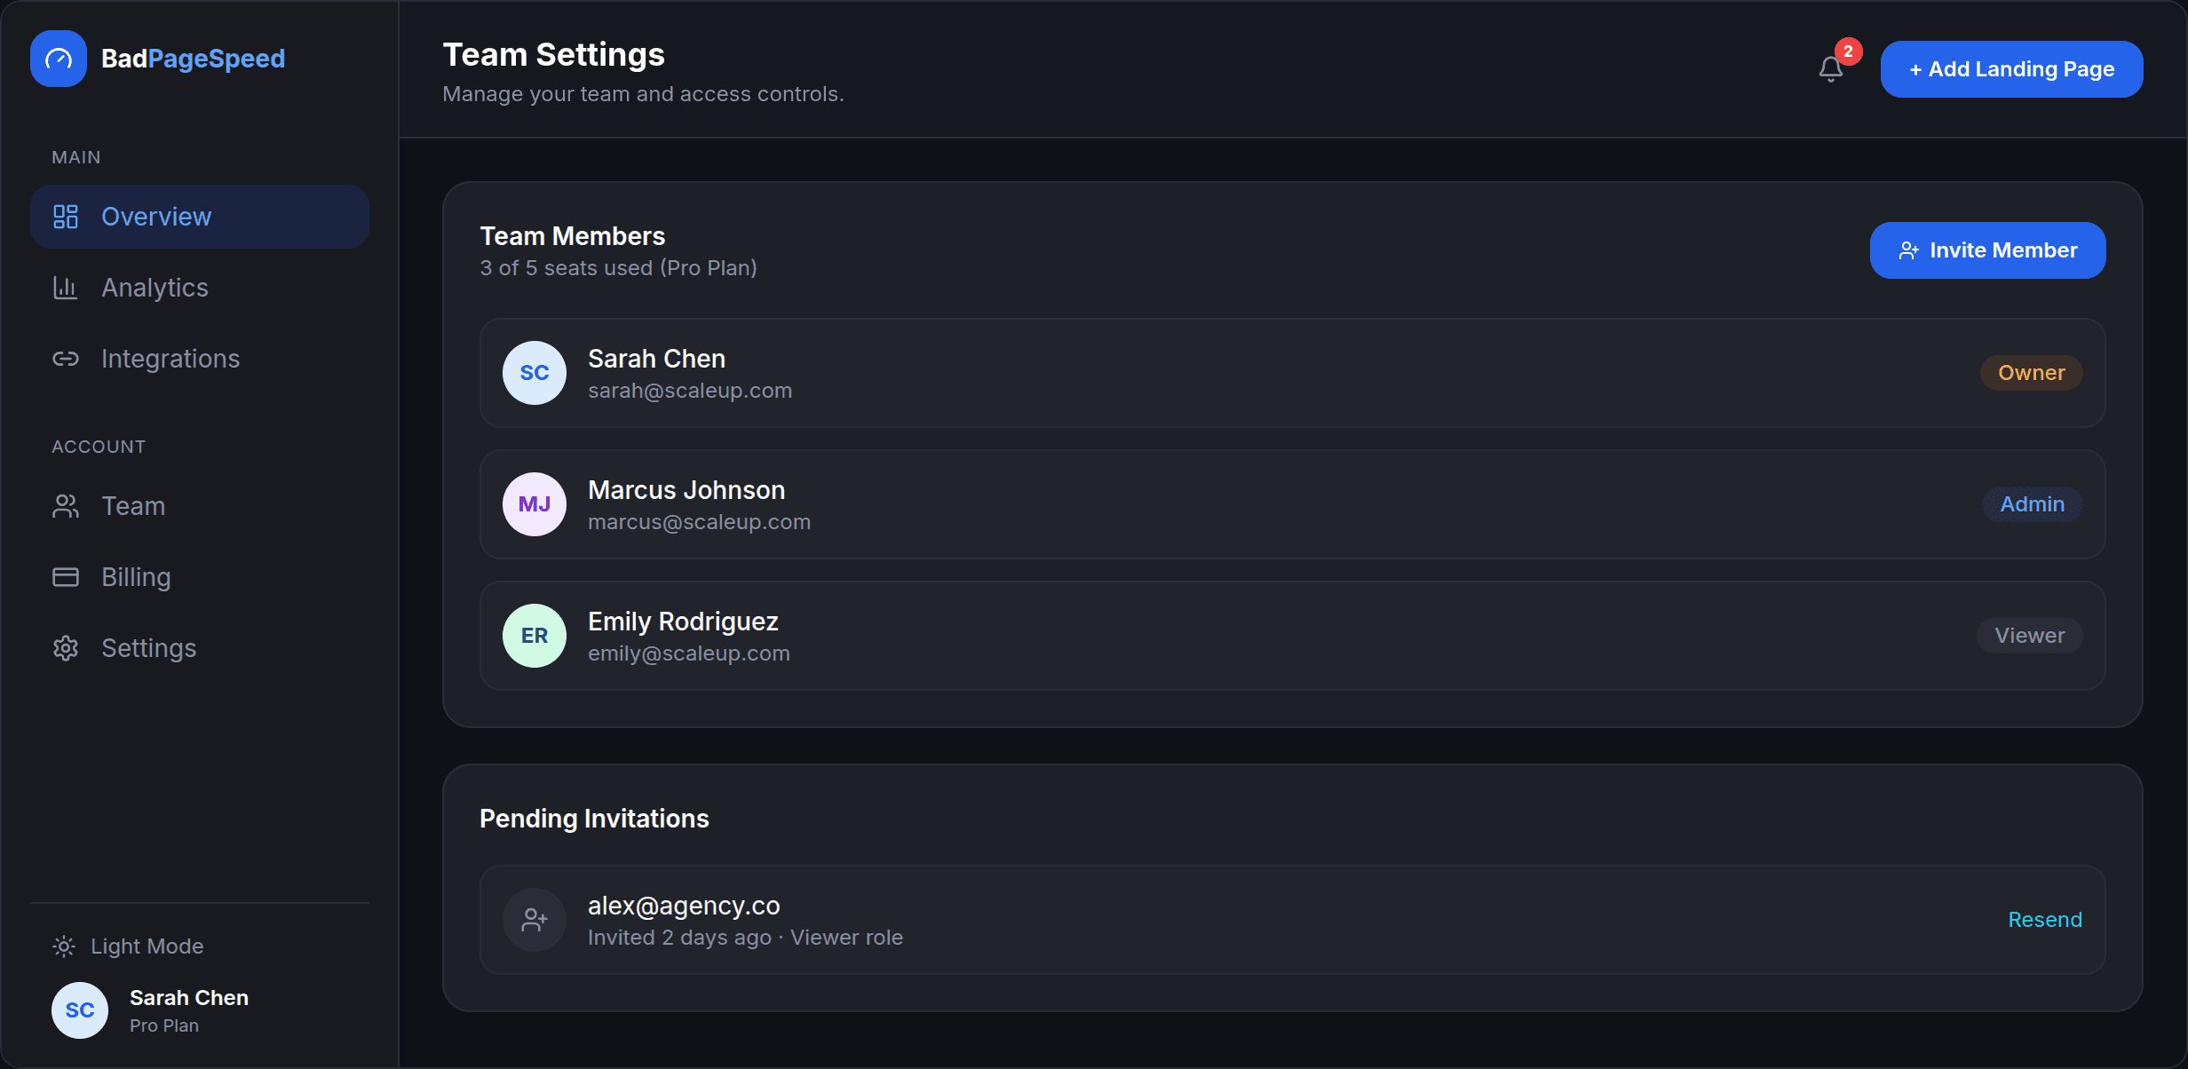Screen dimensions: 2188x1069
Task: Click the pending invite user-plus avatar icon
Action: pyautogui.click(x=535, y=920)
